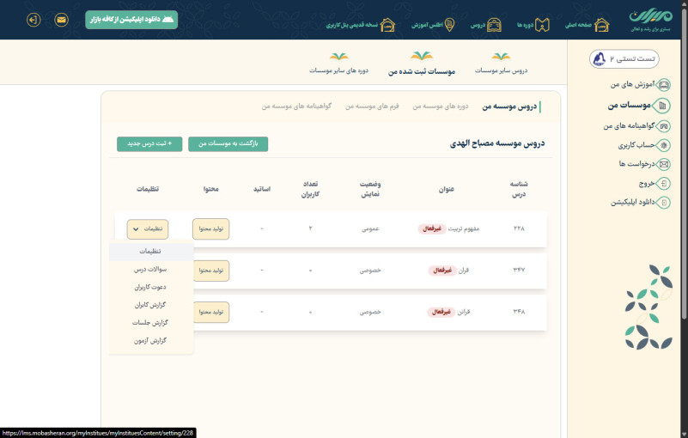Open the گواهینامه های موسسه من tab
The height and width of the screenshot is (438, 688).
click(x=296, y=106)
